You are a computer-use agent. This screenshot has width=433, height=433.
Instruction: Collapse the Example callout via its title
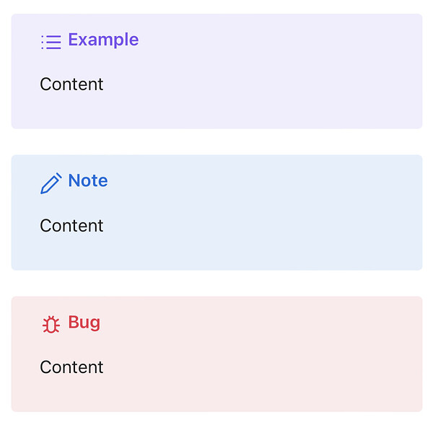click(89, 40)
